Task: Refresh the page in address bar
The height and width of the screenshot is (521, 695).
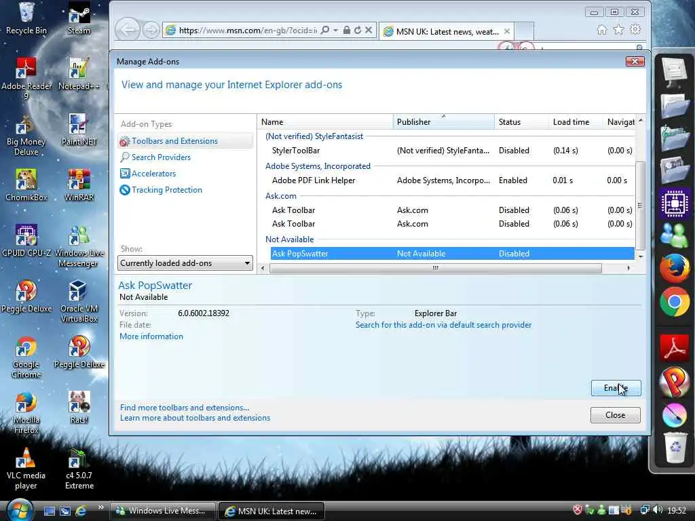Action: pos(358,30)
